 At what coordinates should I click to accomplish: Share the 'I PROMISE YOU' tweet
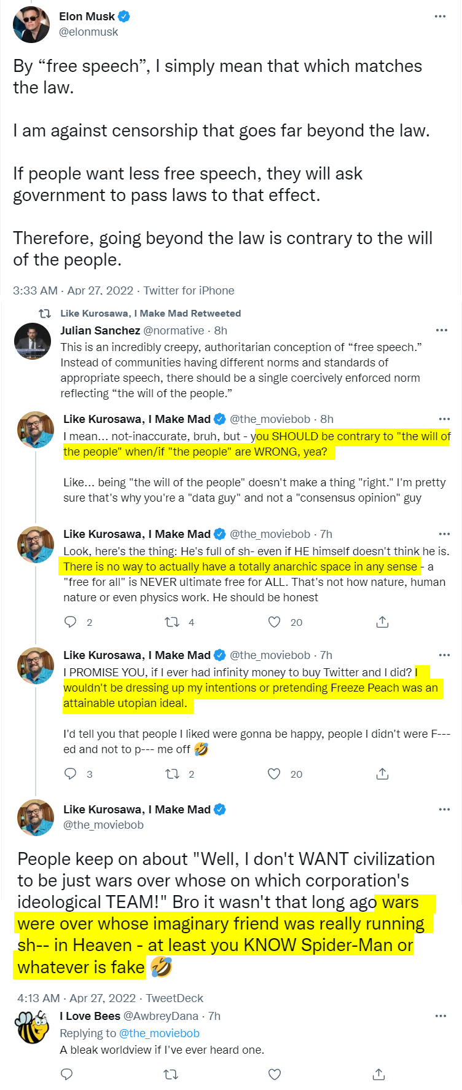[382, 774]
